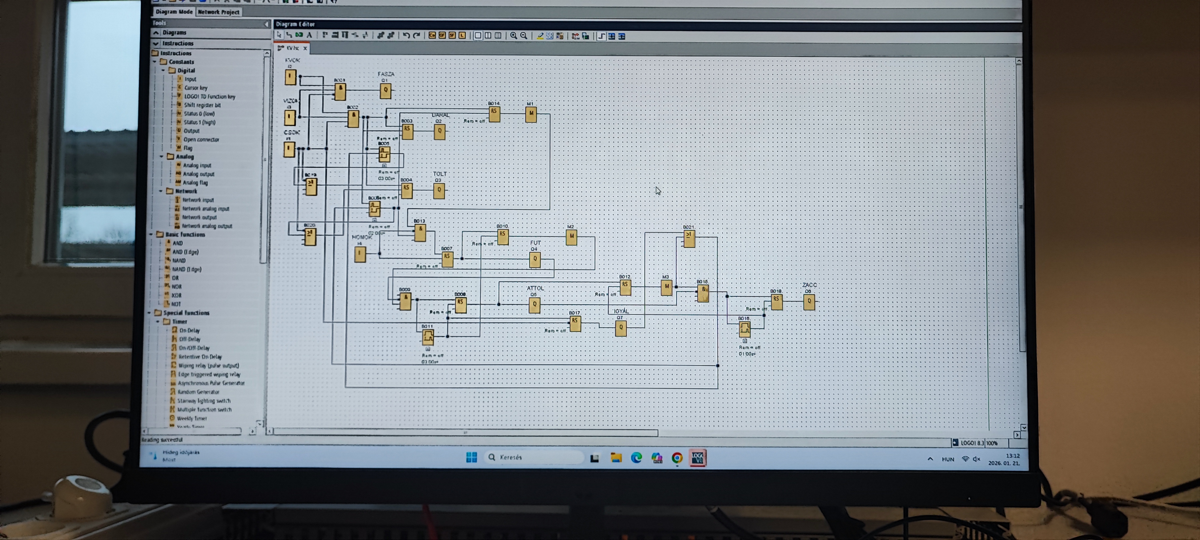Open the GF basic functions palette

point(442,35)
